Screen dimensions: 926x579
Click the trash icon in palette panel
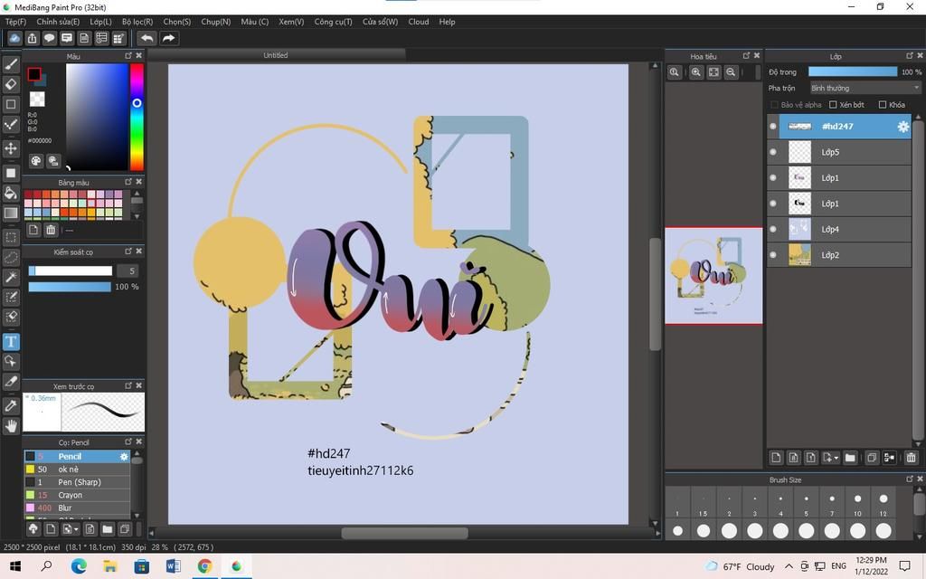pyautogui.click(x=51, y=230)
